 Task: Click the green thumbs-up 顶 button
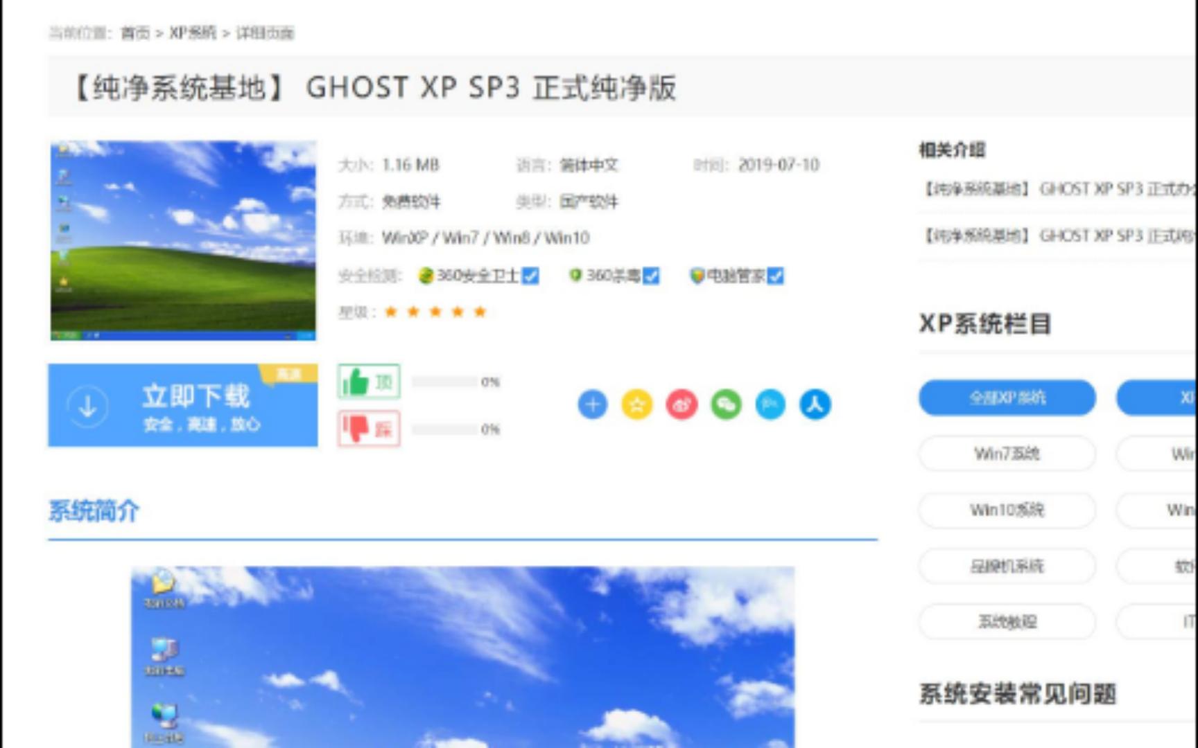(x=369, y=382)
